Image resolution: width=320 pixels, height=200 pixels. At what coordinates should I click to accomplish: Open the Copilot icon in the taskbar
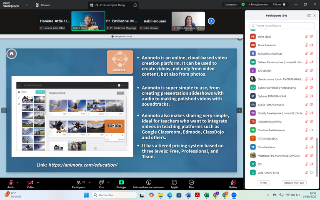pos(151,195)
